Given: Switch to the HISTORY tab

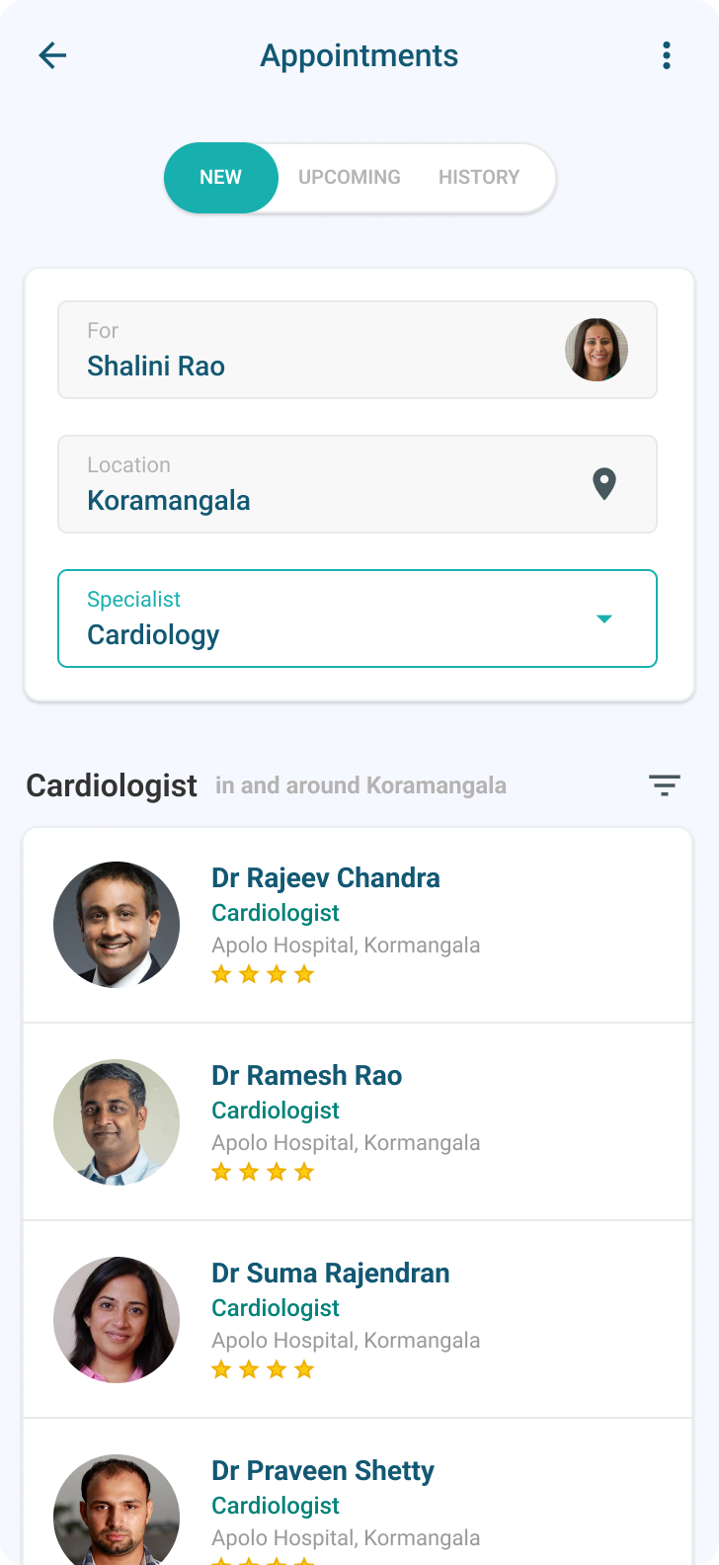Looking at the screenshot, I should [x=479, y=178].
